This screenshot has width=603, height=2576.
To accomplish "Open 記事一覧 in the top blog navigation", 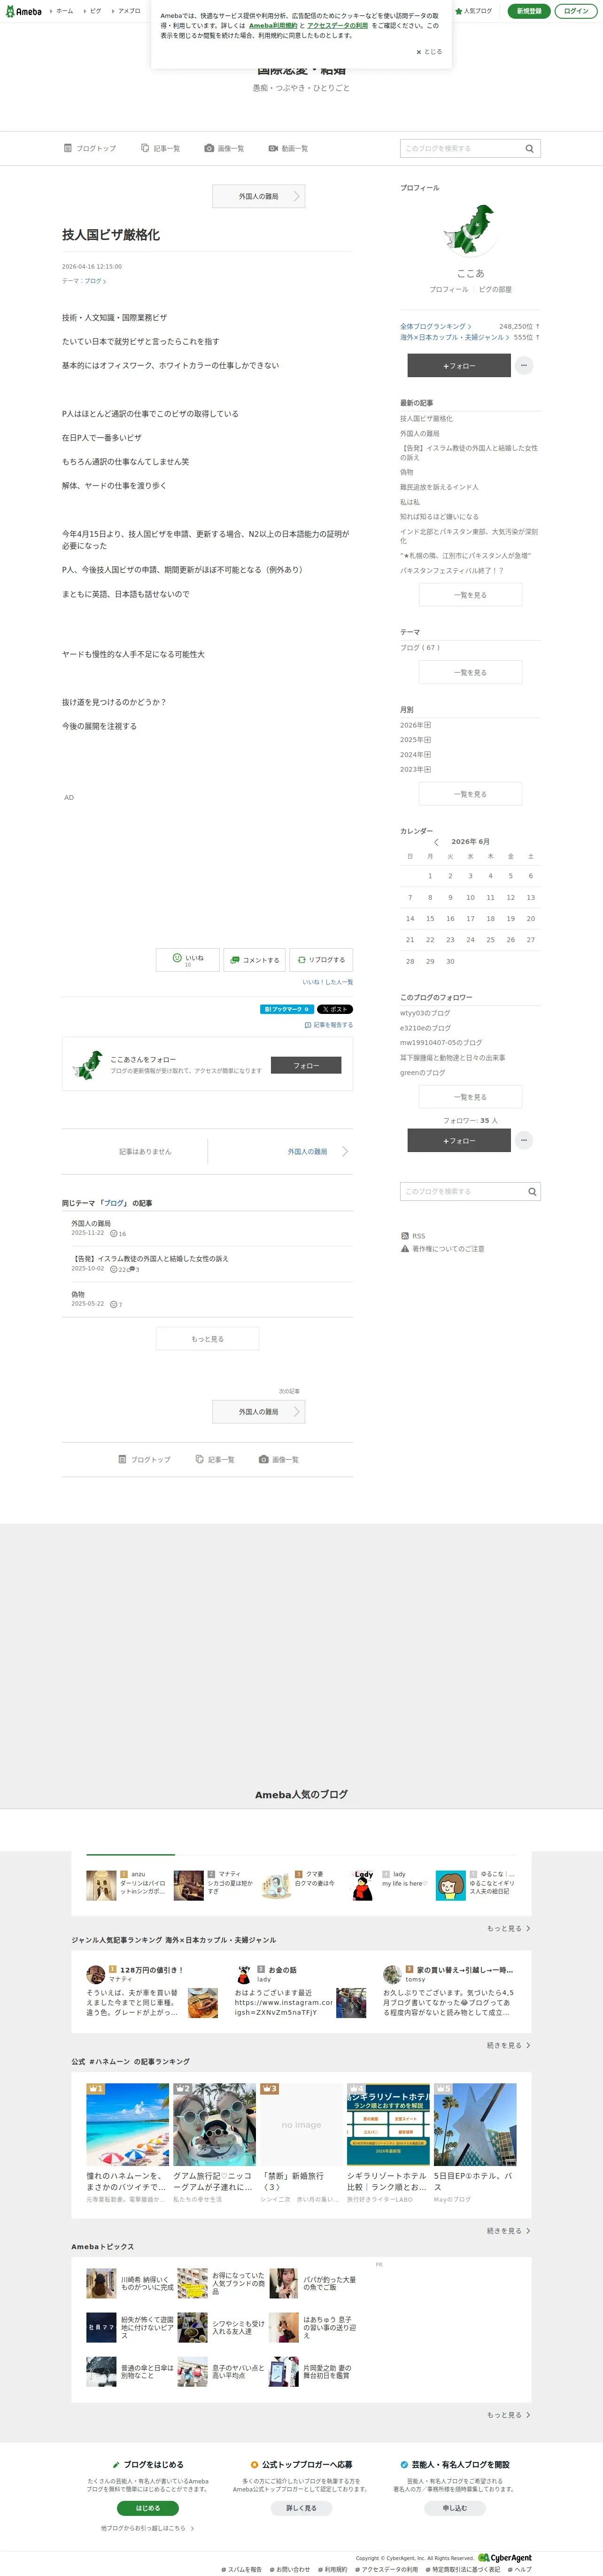I will click(x=160, y=148).
